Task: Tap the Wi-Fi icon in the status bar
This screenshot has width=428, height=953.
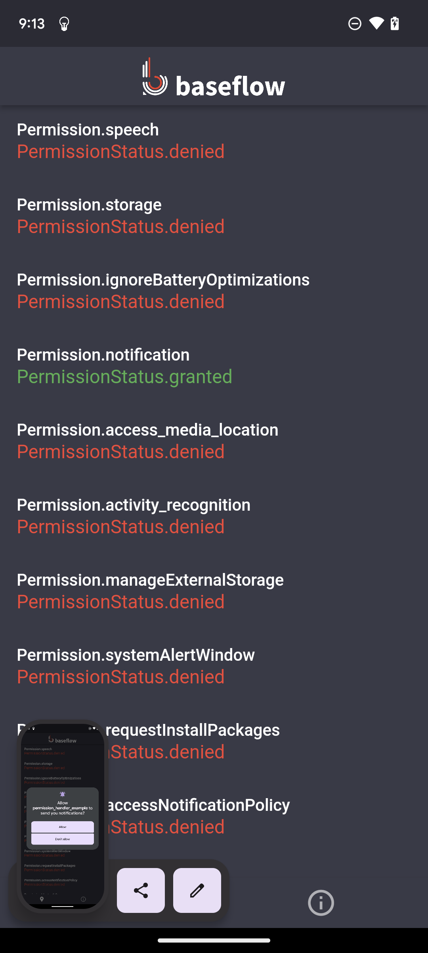Action: [x=375, y=23]
